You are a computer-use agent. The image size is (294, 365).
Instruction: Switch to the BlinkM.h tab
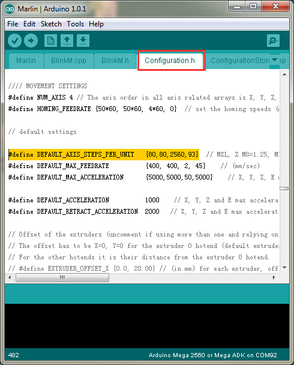point(115,61)
